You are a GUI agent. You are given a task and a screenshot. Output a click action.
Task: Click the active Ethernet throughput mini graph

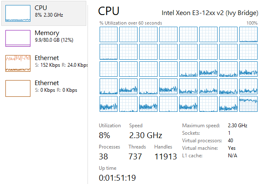pos(18,63)
